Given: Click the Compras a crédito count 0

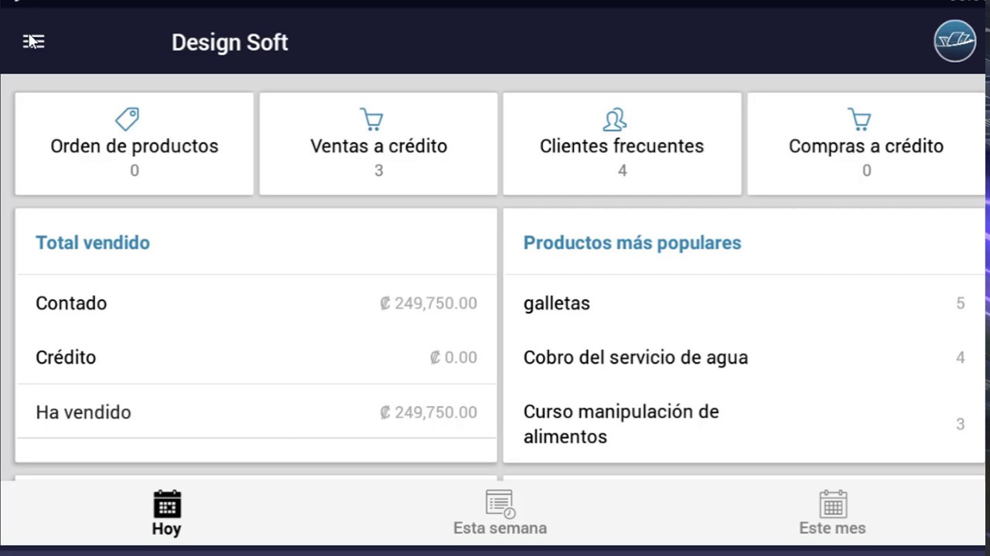Looking at the screenshot, I should tap(867, 171).
